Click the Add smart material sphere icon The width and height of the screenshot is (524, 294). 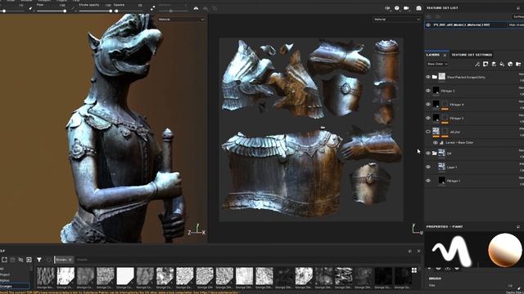coord(510,64)
